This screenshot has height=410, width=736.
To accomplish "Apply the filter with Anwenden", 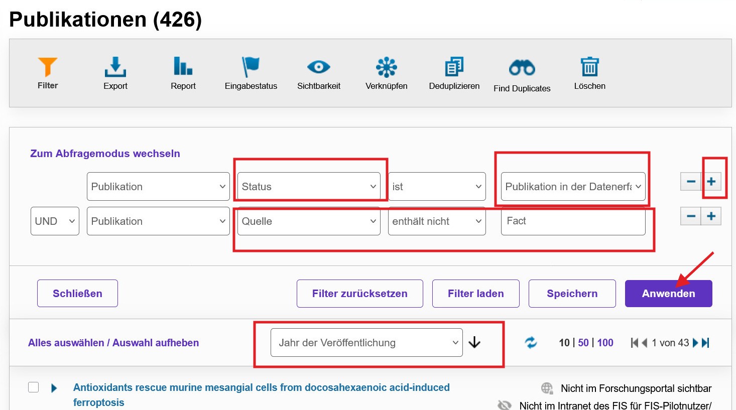I will coord(669,294).
